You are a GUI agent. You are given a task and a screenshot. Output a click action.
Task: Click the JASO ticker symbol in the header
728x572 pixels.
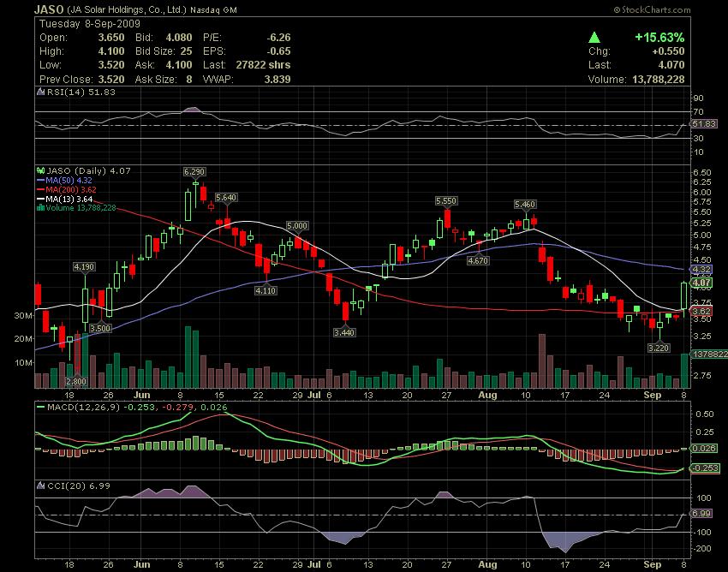[49, 9]
